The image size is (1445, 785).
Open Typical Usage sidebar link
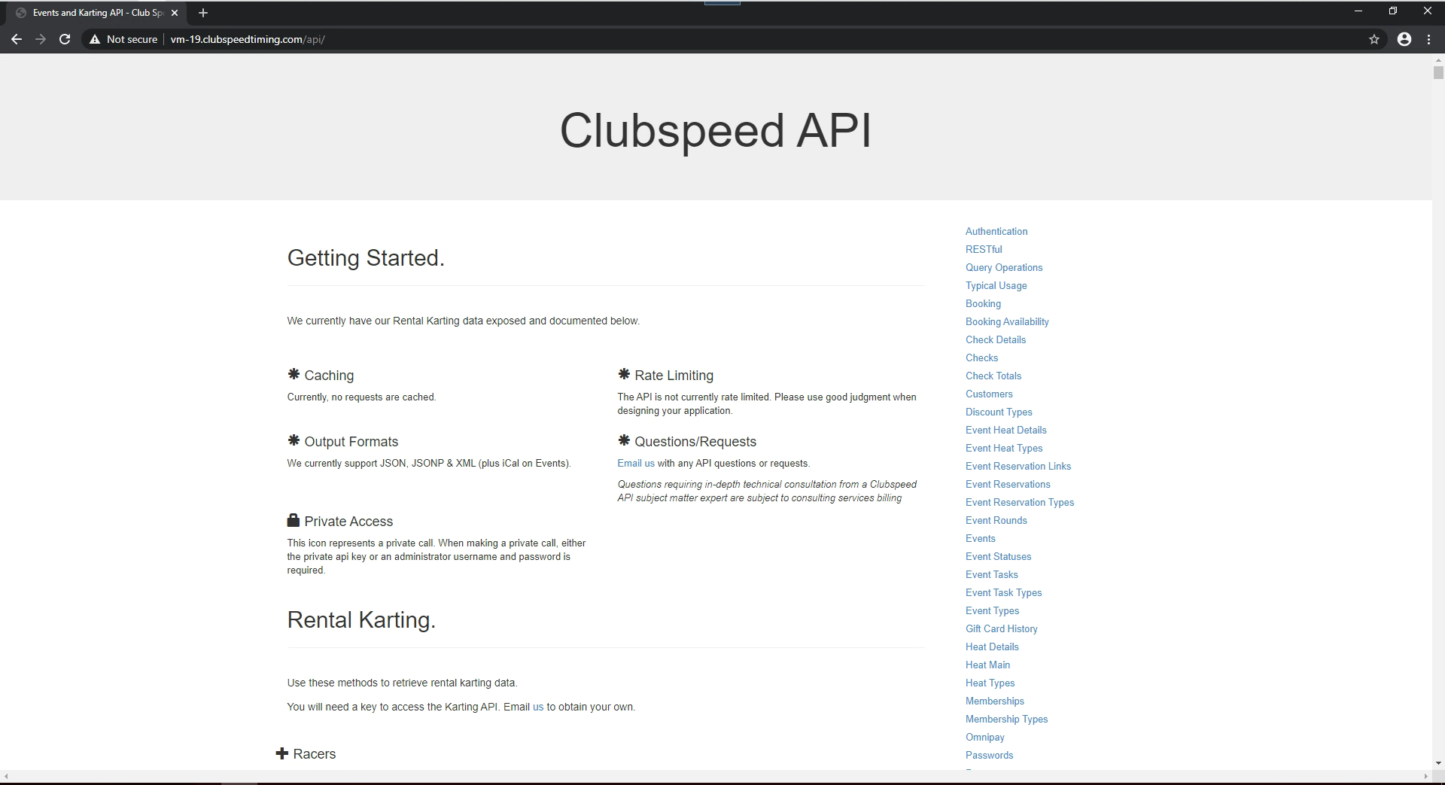996,286
